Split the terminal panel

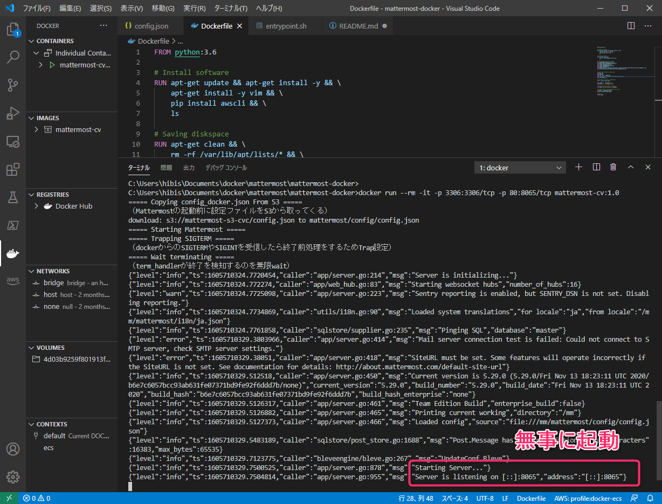(596, 168)
